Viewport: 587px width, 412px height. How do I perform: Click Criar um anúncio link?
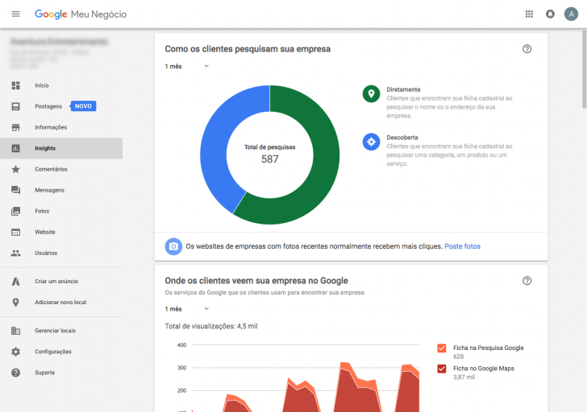[56, 282]
